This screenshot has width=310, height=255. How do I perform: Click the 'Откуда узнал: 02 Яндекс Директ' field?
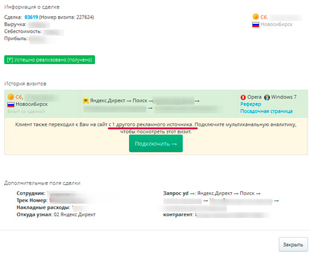tap(56, 214)
